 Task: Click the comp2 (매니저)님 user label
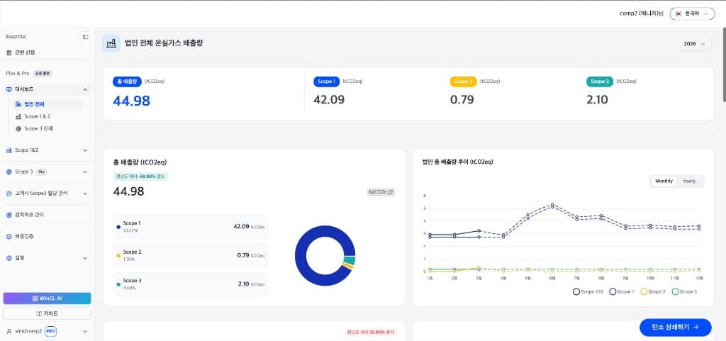point(641,14)
